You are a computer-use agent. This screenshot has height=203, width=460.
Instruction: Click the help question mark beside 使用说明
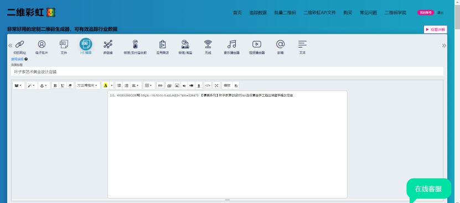(26, 59)
